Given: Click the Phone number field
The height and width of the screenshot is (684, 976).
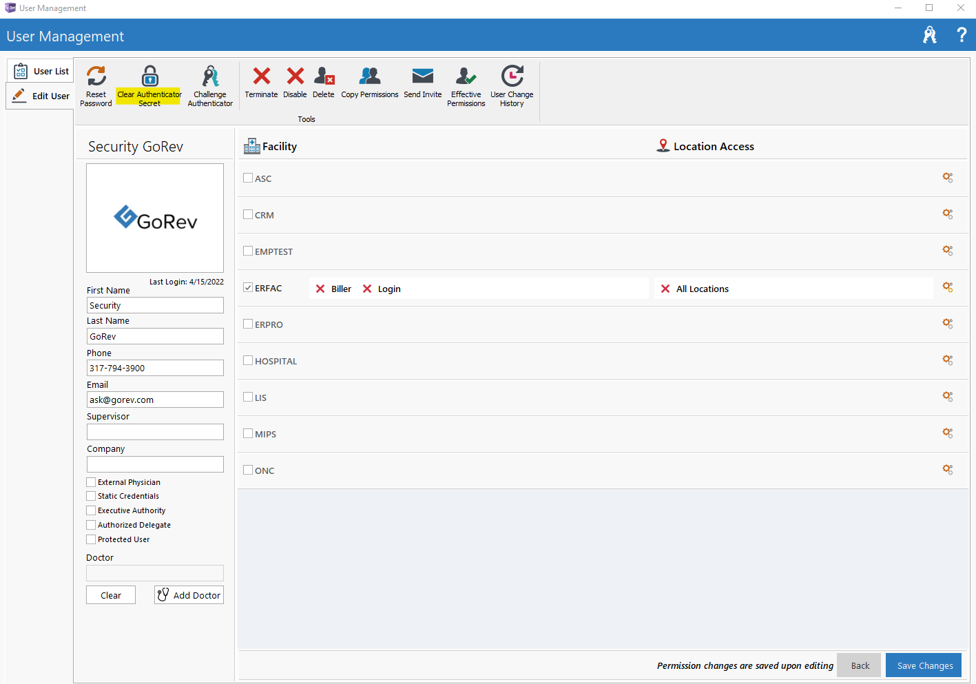Looking at the screenshot, I should coord(155,368).
